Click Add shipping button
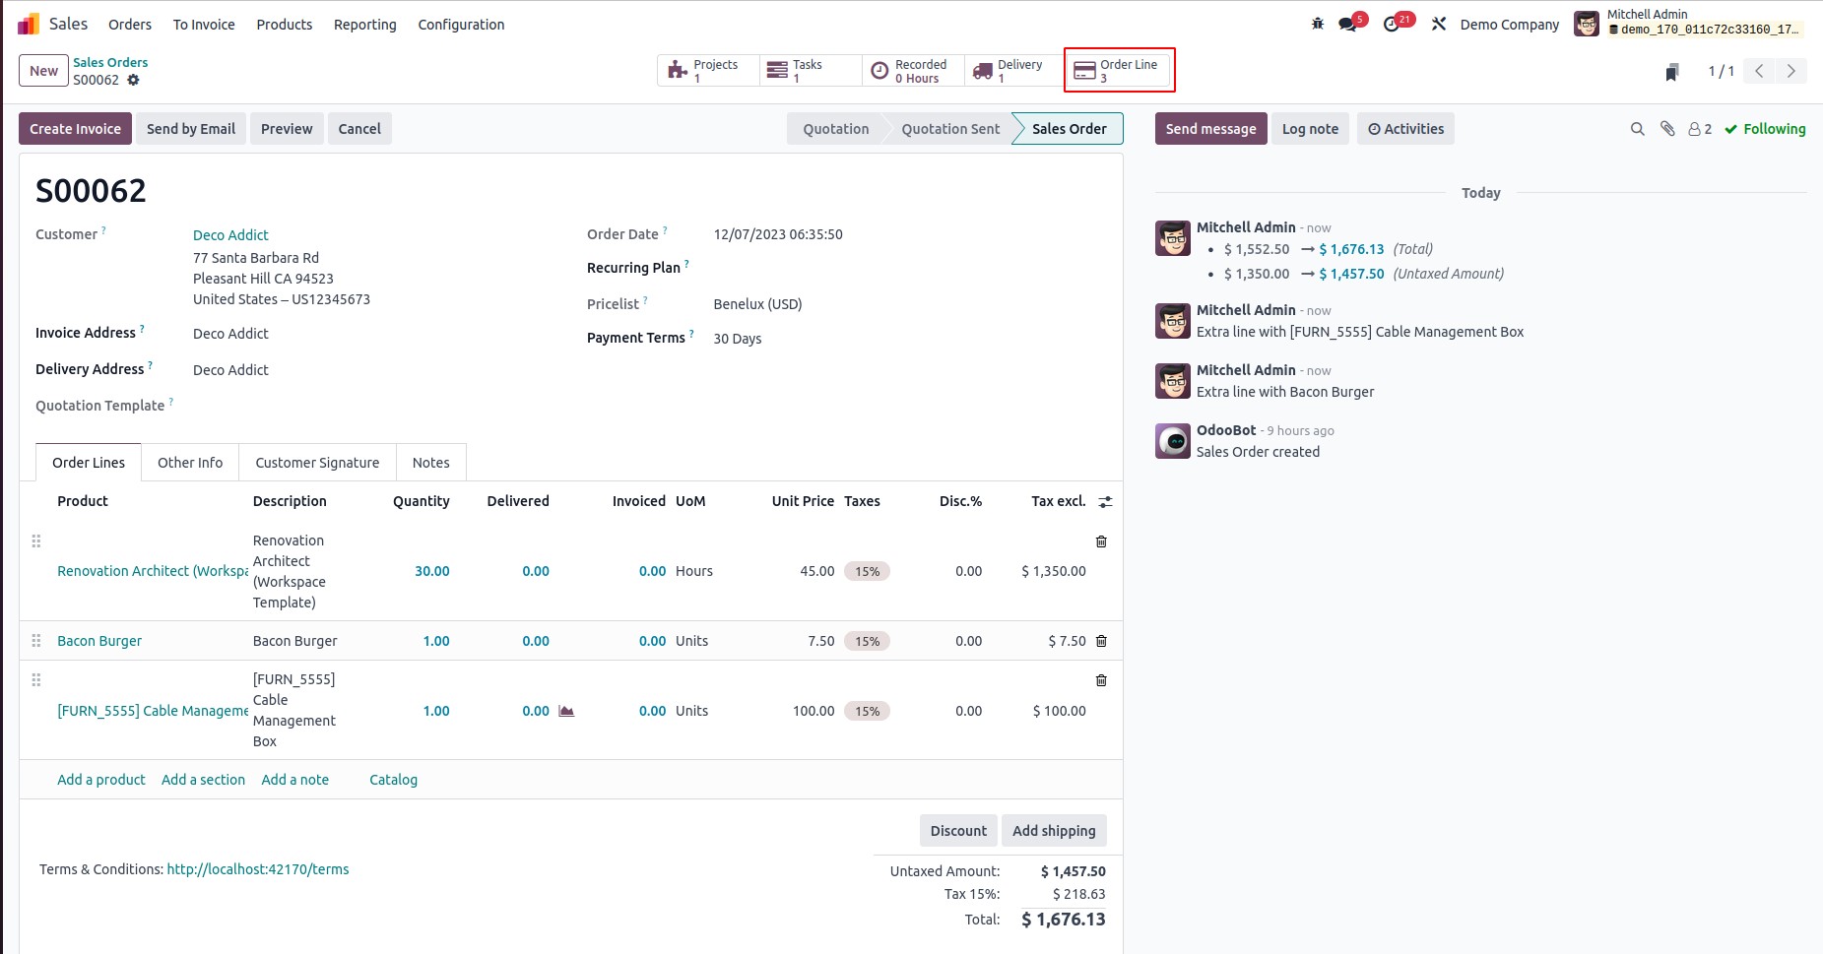Screen dimensions: 1823x954 pos(1054,831)
